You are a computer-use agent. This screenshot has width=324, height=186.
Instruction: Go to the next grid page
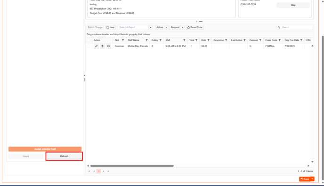click(104, 171)
